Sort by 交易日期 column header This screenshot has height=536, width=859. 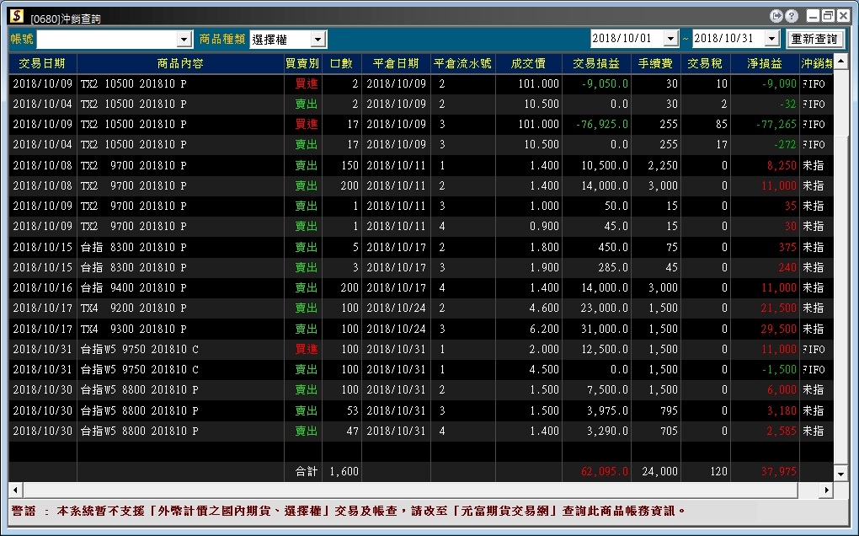pyautogui.click(x=42, y=63)
